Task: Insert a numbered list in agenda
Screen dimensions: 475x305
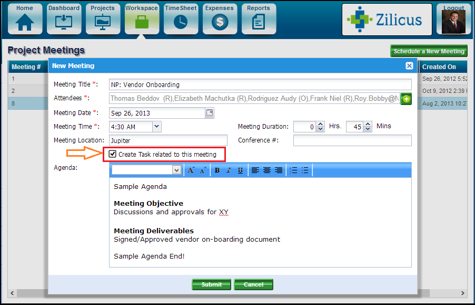Action: pos(293,170)
